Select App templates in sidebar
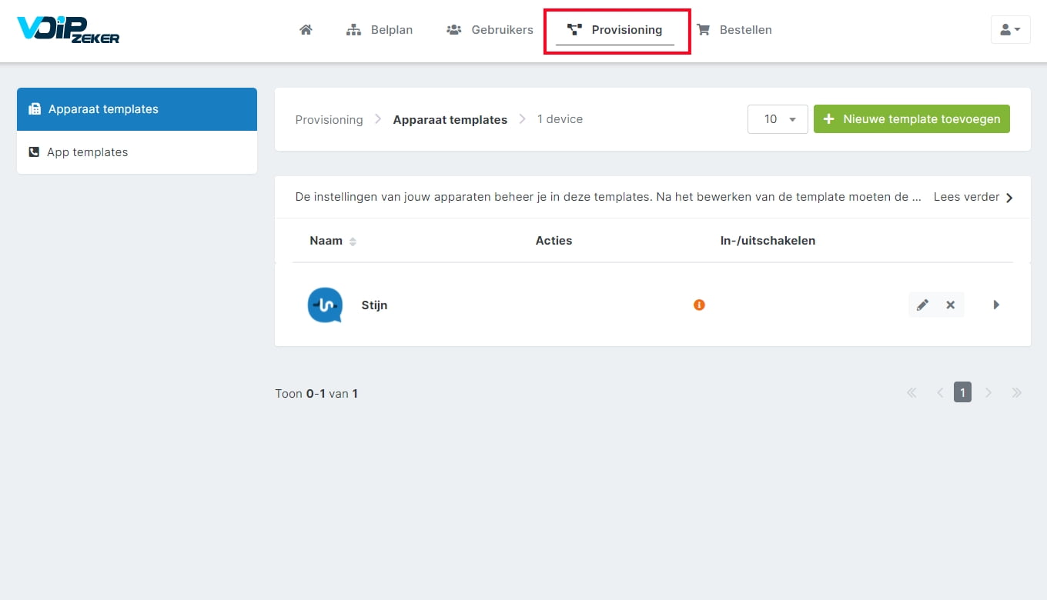 coord(137,152)
